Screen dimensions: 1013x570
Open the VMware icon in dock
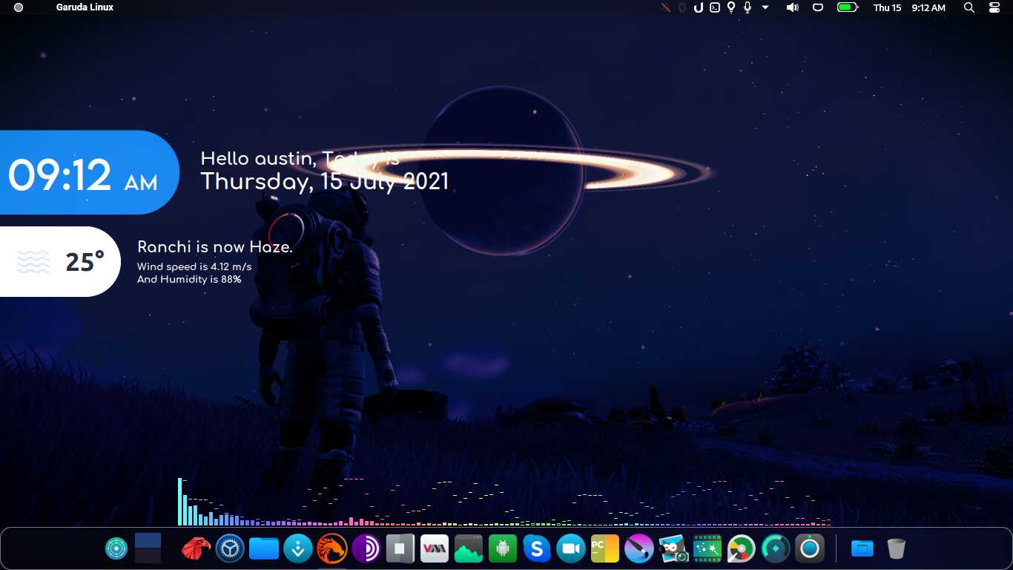[435, 548]
